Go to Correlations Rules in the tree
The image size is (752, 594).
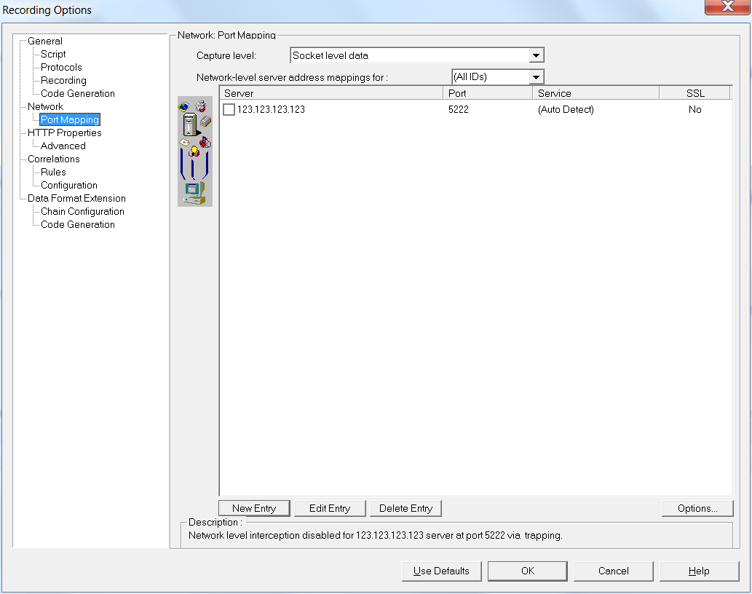tap(53, 173)
